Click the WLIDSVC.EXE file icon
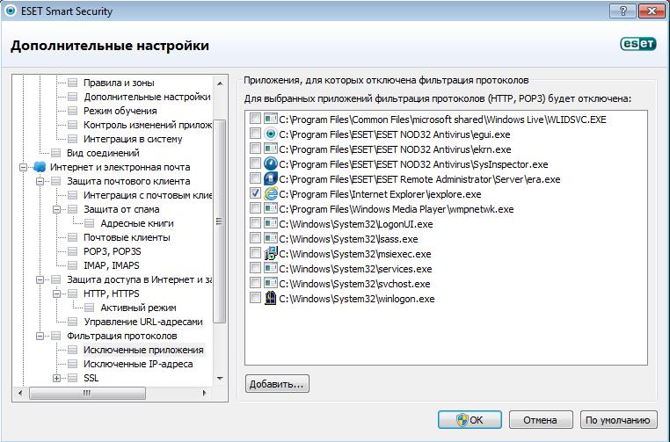The width and height of the screenshot is (670, 442). tap(271, 120)
